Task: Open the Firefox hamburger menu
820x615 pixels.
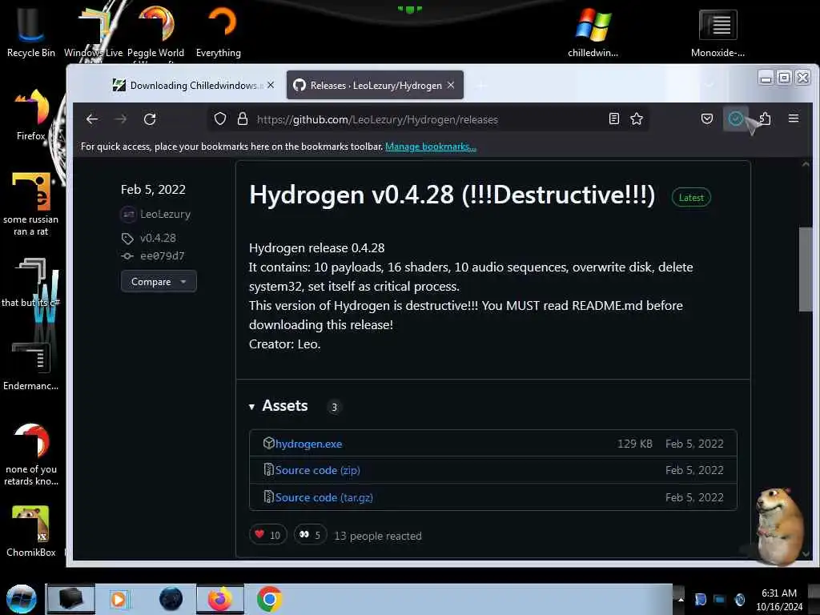Action: (794, 119)
